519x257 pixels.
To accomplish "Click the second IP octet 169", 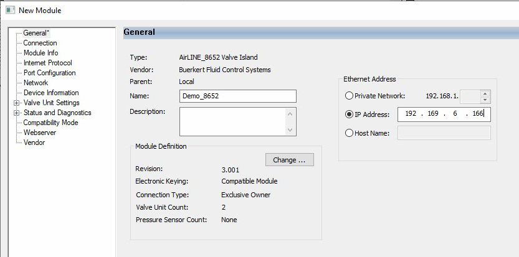I will click(432, 113).
